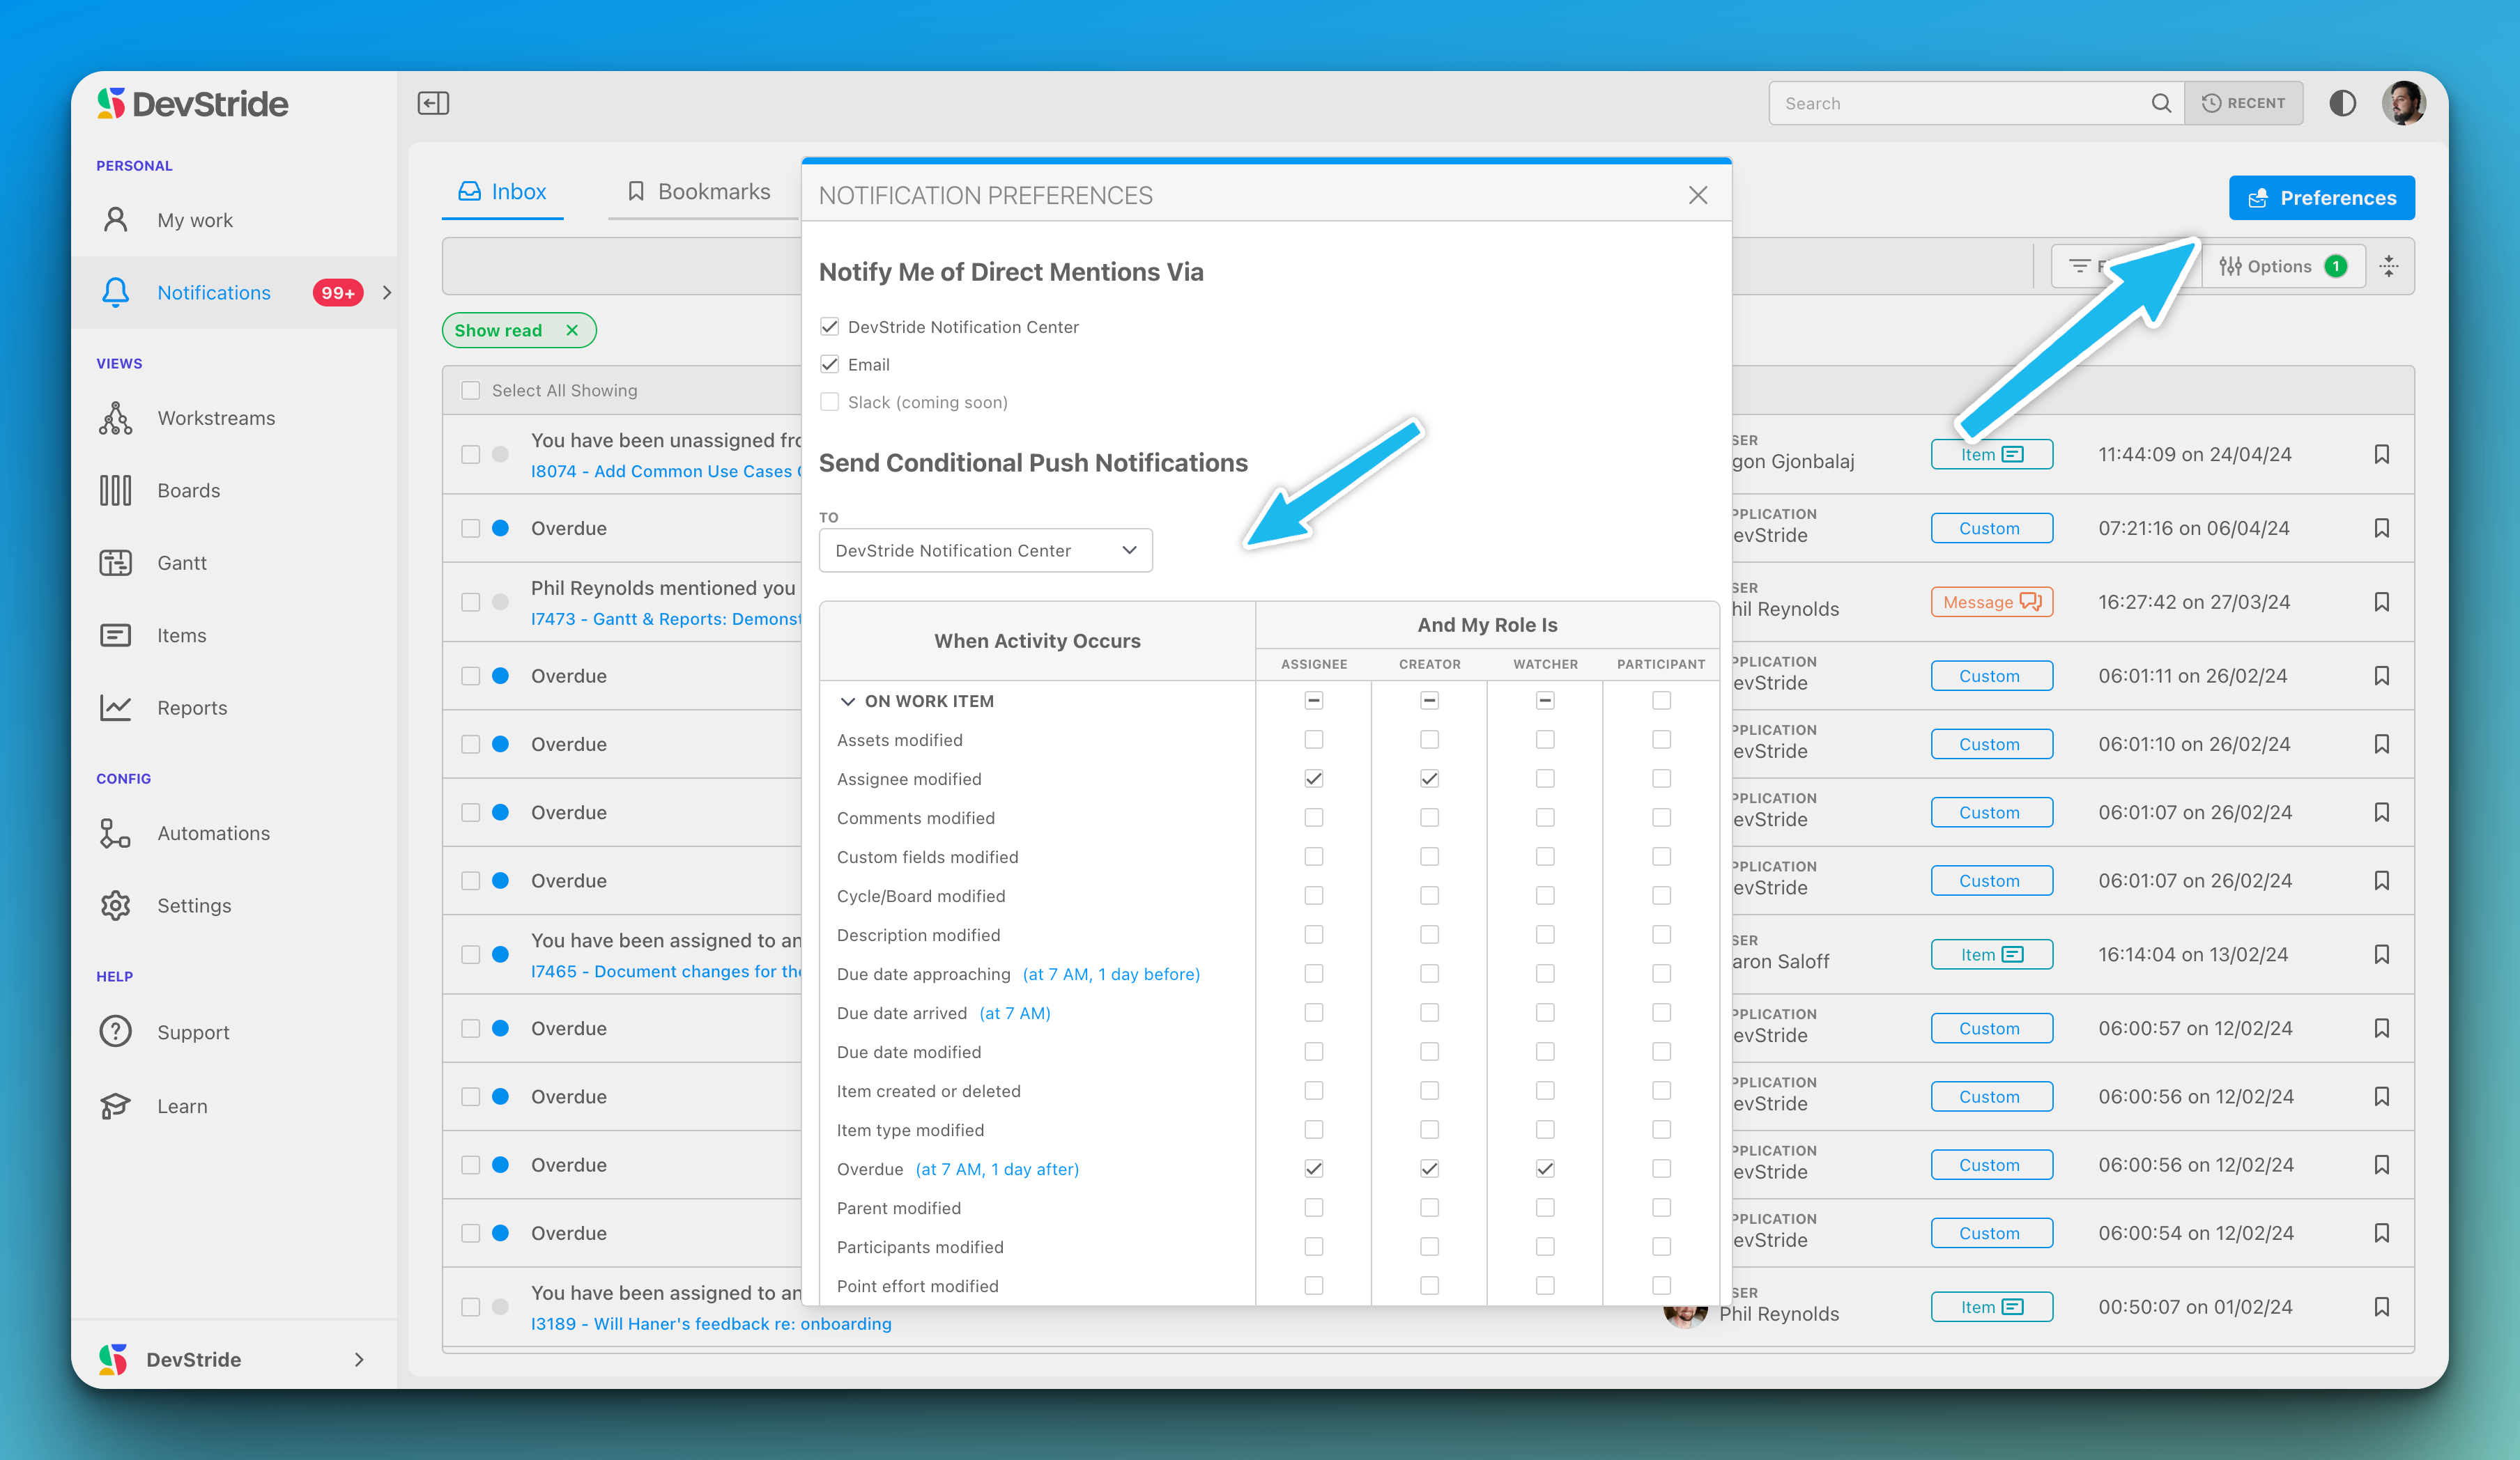The image size is (2520, 1460).
Task: Enable Comments modified for Watcher role
Action: click(1545, 818)
